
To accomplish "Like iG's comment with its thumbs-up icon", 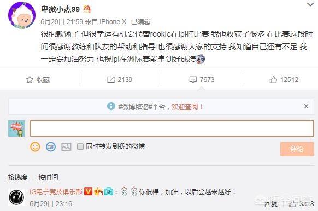I will click(x=292, y=203).
